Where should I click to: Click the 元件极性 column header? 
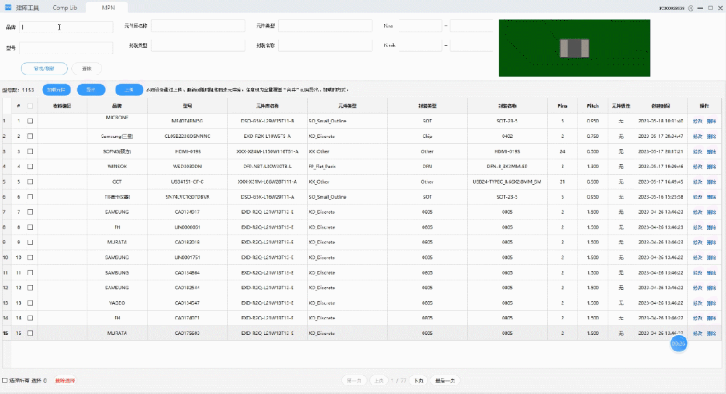click(x=621, y=106)
